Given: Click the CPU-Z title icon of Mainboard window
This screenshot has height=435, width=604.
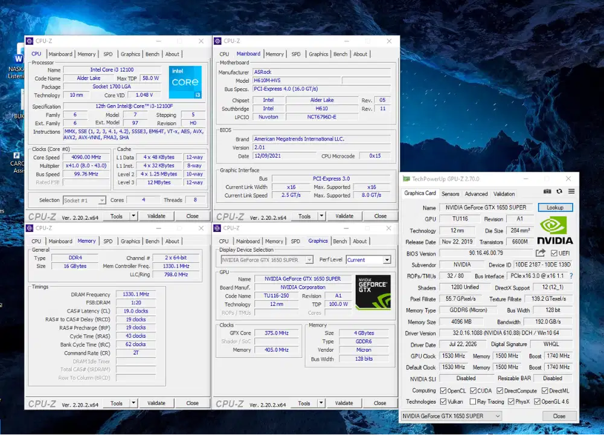Looking at the screenshot, I should (x=217, y=41).
